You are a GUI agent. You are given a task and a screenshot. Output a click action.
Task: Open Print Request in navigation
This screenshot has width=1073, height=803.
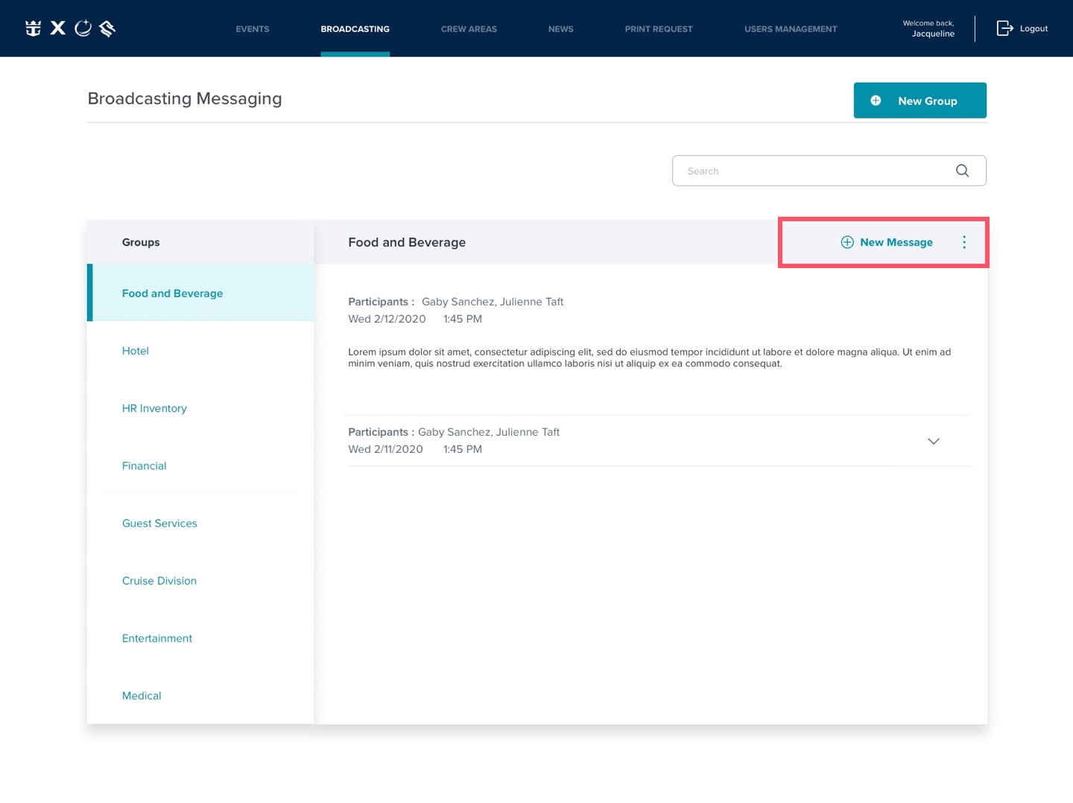[659, 29]
